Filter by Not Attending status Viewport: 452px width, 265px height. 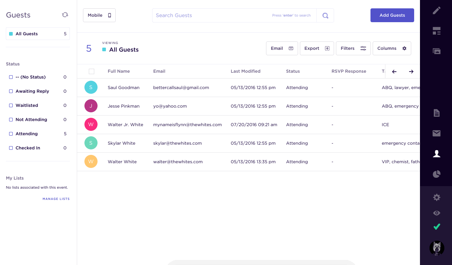38,120
